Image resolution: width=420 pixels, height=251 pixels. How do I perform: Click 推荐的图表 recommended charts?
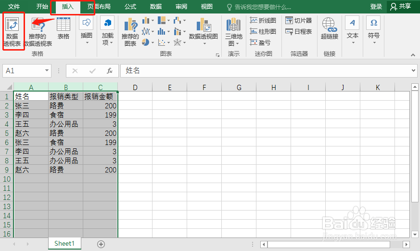point(130,32)
